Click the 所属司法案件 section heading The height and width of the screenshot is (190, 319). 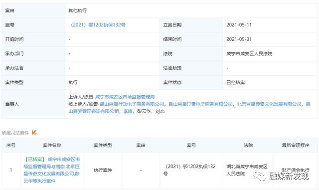click(15, 133)
